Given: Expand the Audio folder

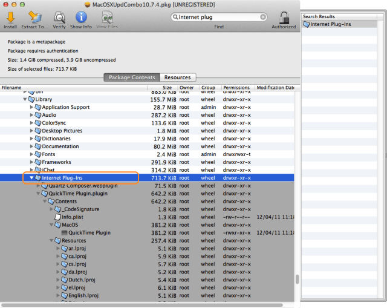Looking at the screenshot, I should pos(31,115).
